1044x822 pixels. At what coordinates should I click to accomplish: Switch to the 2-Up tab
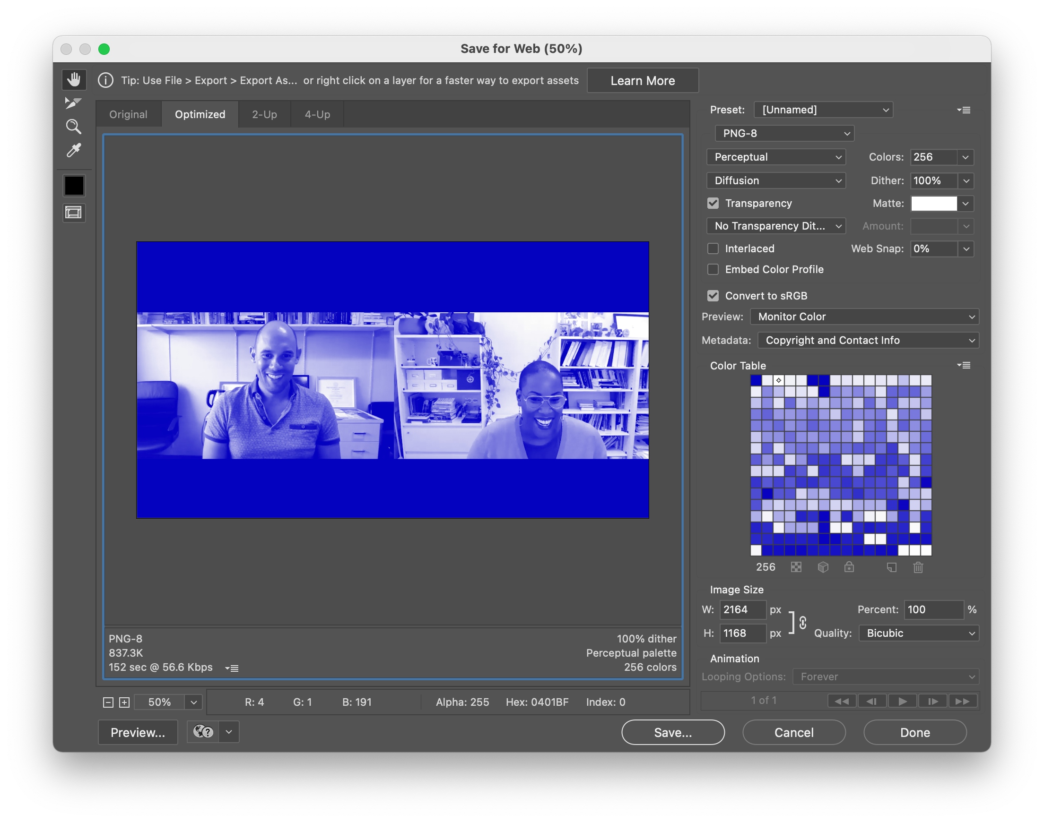click(264, 114)
